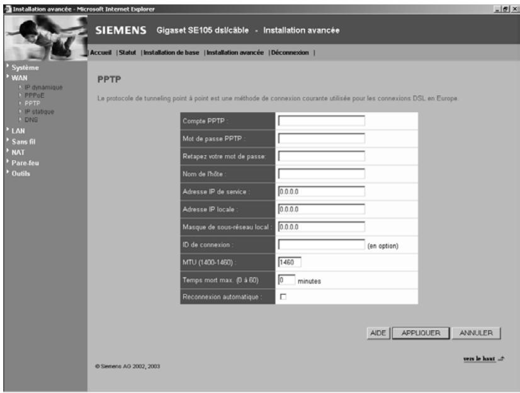Click the Internet Explorer title bar icon
Viewport: 520px width, 393px height.
pyautogui.click(x=8, y=9)
